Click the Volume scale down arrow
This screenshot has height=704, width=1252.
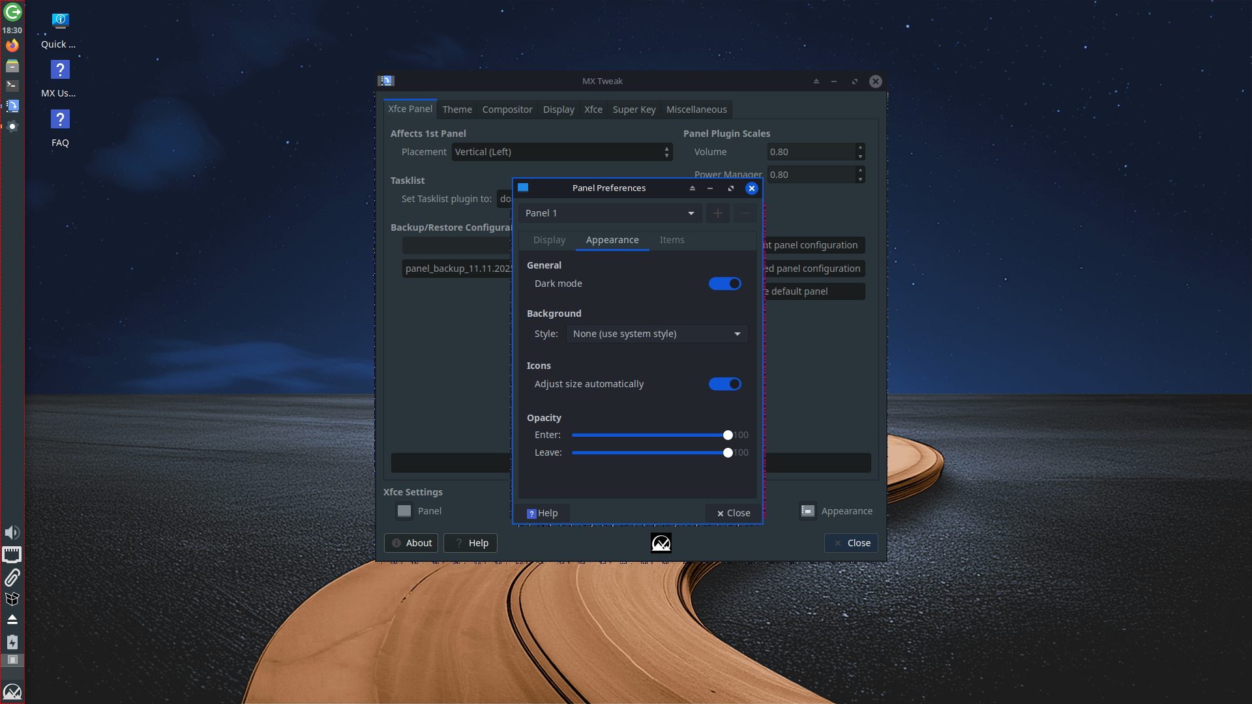pos(861,156)
